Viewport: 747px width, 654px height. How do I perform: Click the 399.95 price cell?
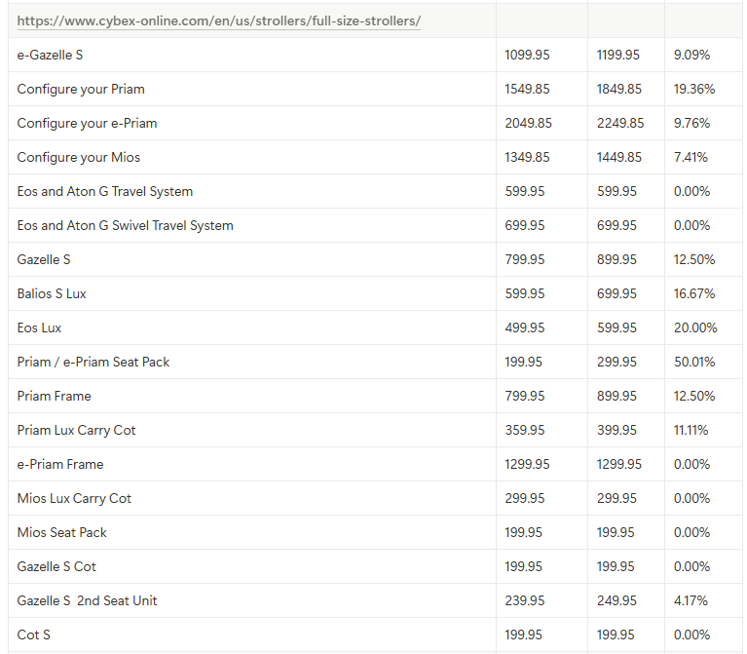coord(626,430)
